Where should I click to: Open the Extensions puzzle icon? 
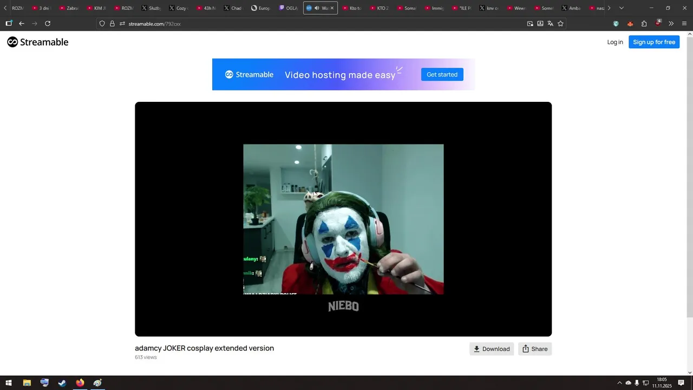pyautogui.click(x=644, y=24)
